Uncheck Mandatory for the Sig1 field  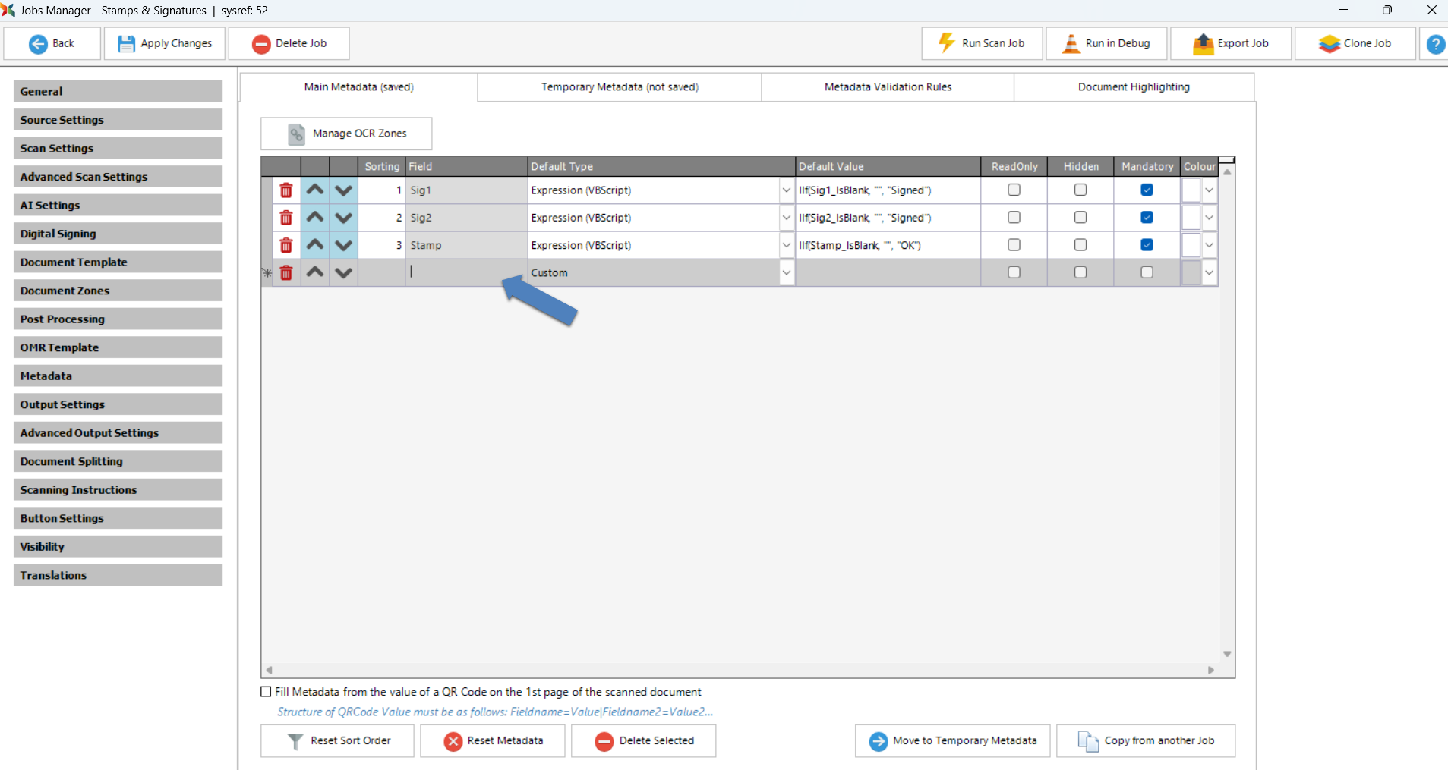coord(1147,190)
